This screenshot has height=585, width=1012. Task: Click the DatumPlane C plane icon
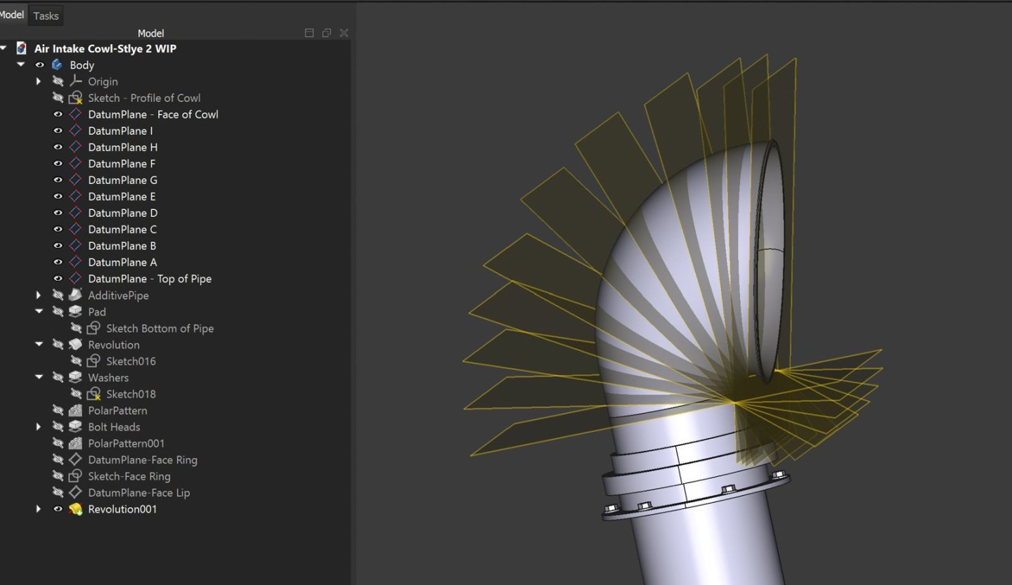pyautogui.click(x=75, y=229)
